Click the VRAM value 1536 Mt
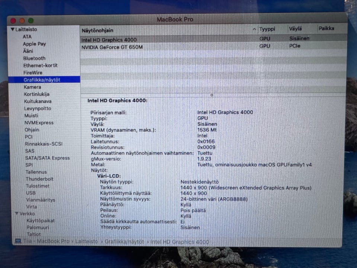Image resolution: width=357 pixels, height=268 pixels. 207,130
